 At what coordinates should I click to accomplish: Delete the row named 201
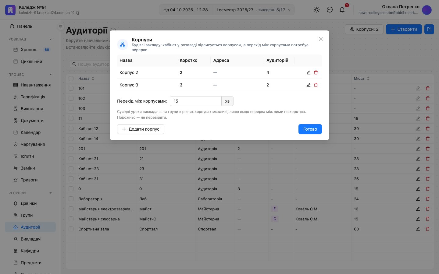point(428,149)
